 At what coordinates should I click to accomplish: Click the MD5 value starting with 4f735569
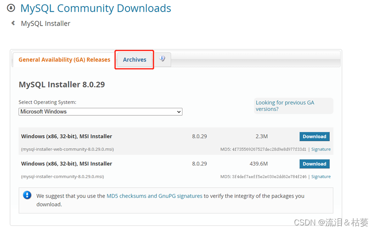[x=269, y=149]
